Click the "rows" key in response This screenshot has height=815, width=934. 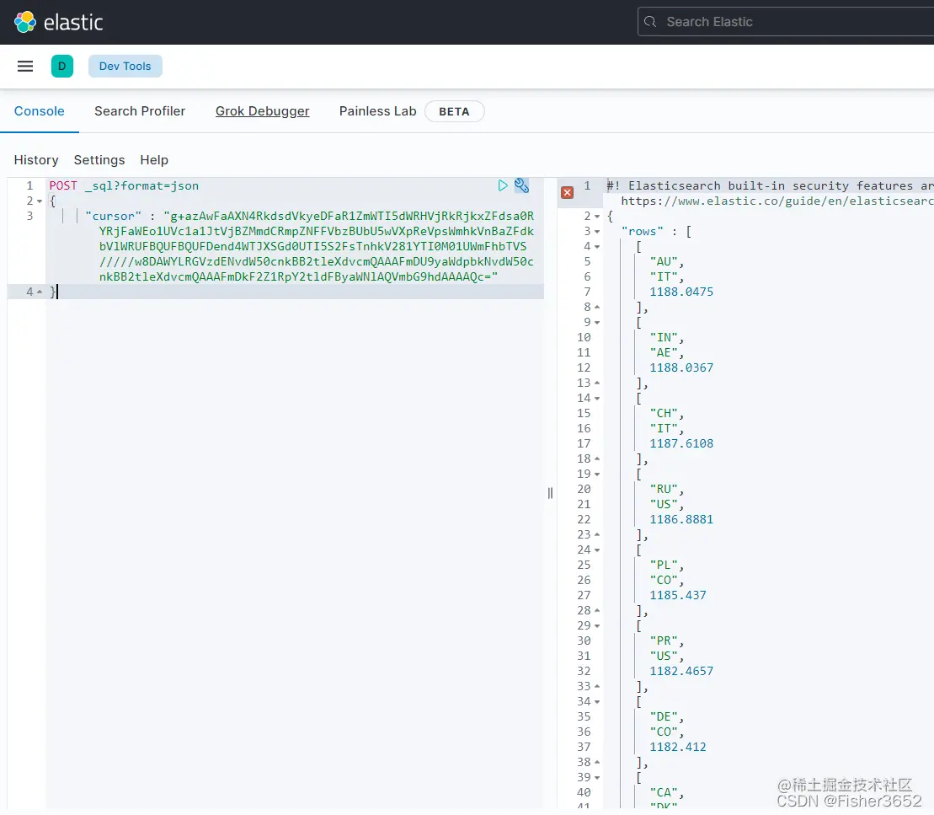coord(642,231)
